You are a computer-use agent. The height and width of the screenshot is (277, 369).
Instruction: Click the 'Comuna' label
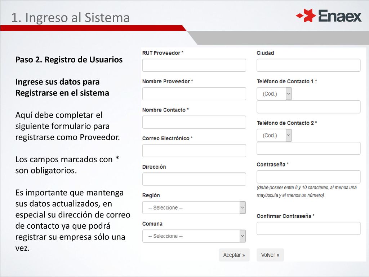tap(152, 224)
